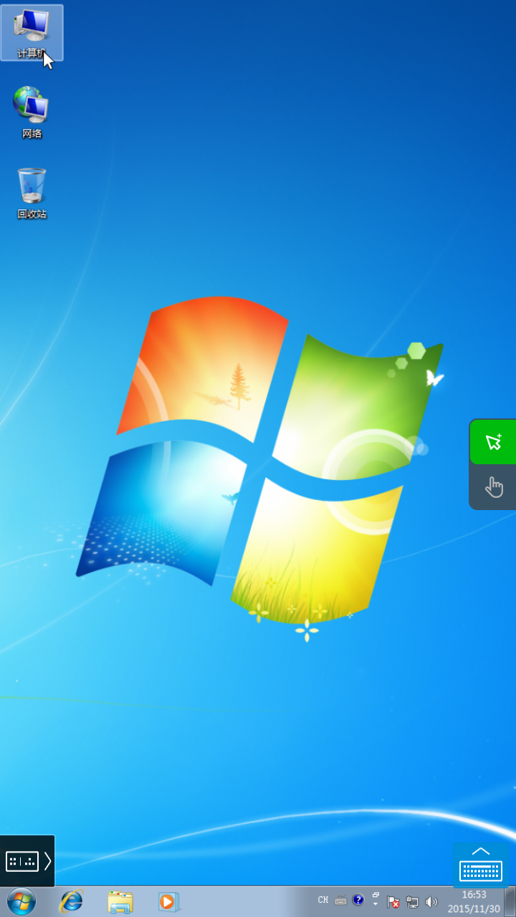This screenshot has height=917, width=516.
Task: Click the Show Desktop strip
Action: pyautogui.click(x=510, y=901)
